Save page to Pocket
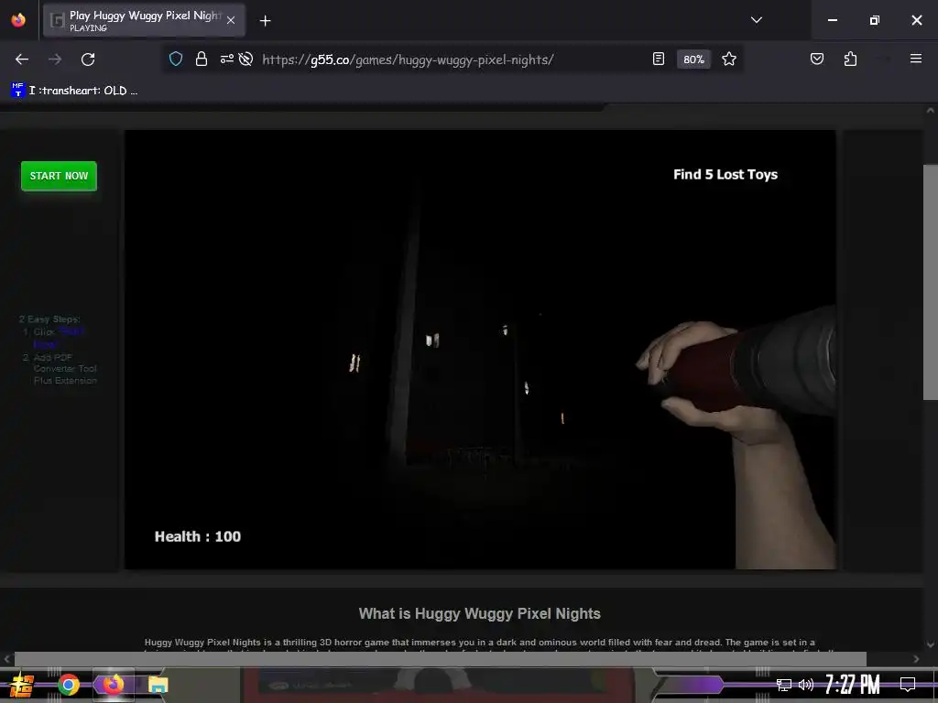This screenshot has height=703, width=938. pyautogui.click(x=817, y=59)
